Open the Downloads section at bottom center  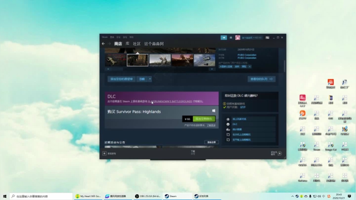(x=193, y=152)
